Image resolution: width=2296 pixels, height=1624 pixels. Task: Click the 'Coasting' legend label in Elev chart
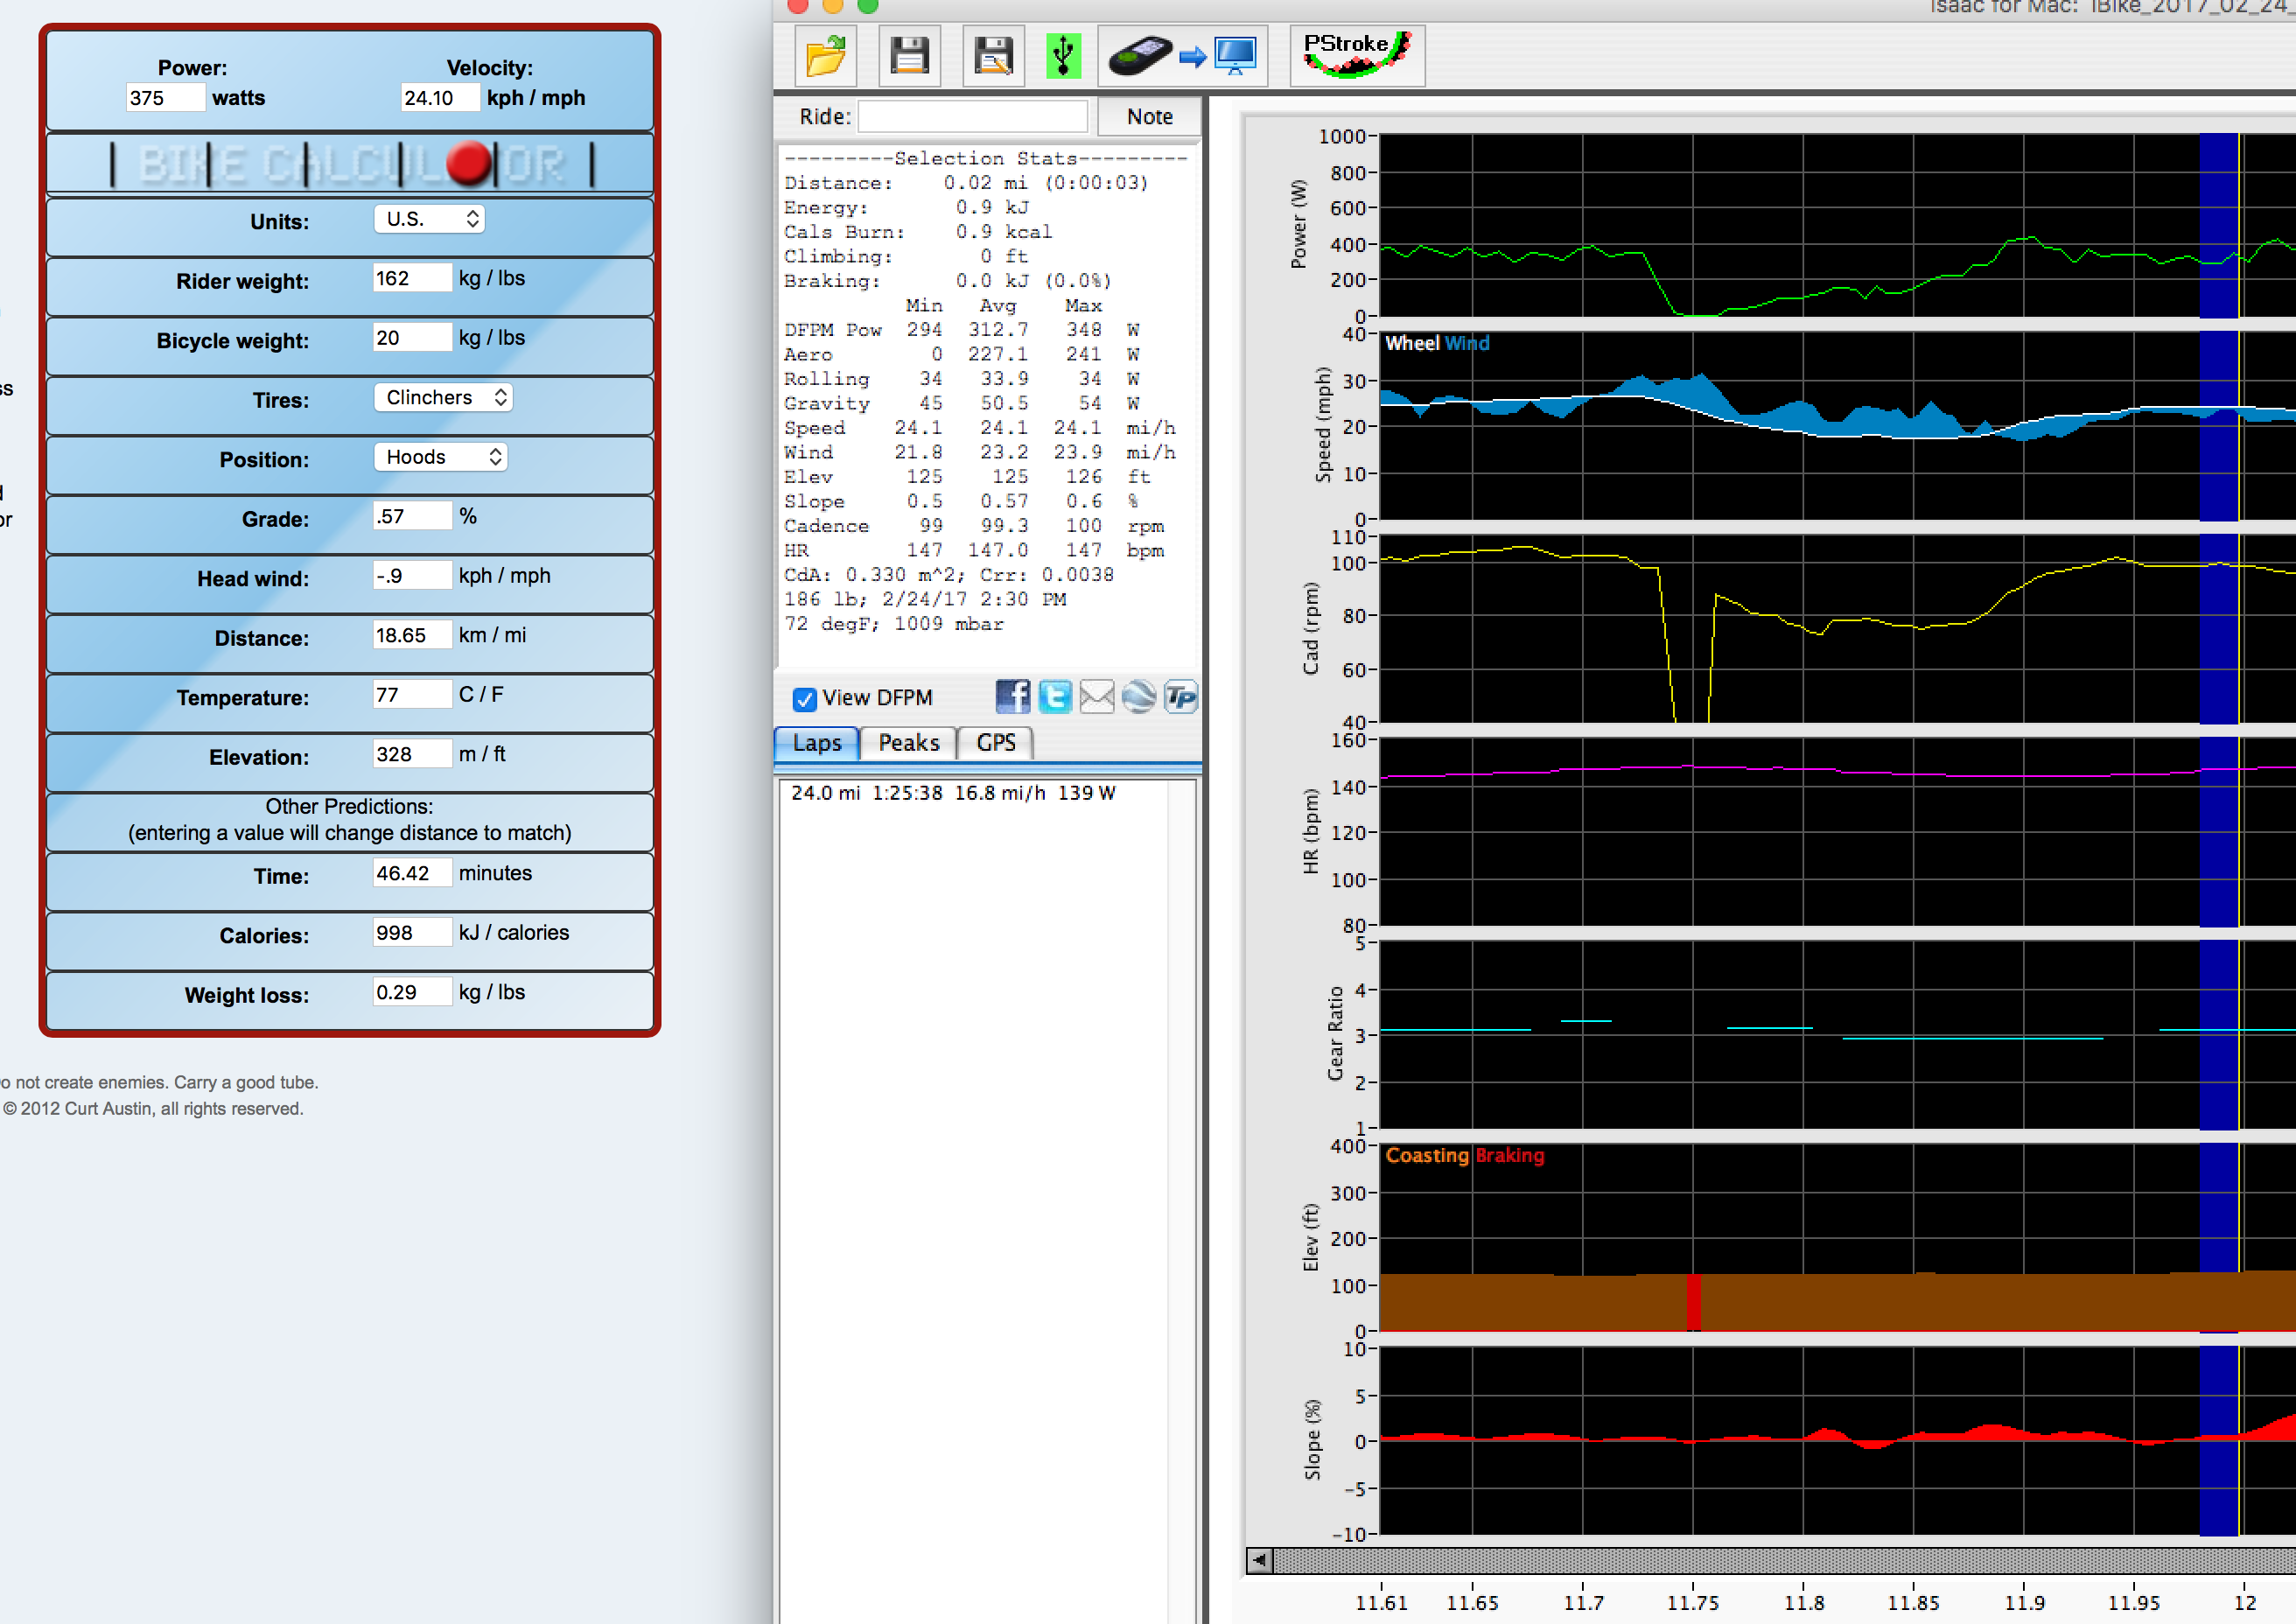(1427, 1155)
